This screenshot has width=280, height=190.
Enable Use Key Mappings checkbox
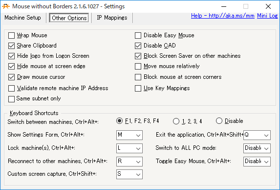pyautogui.click(x=138, y=88)
